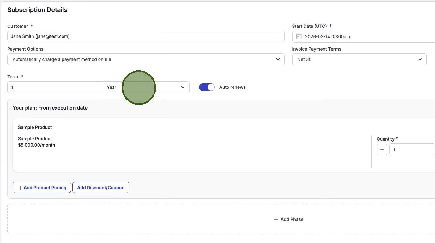Focus the Term number input field
The image size is (435, 243).
tap(54, 87)
